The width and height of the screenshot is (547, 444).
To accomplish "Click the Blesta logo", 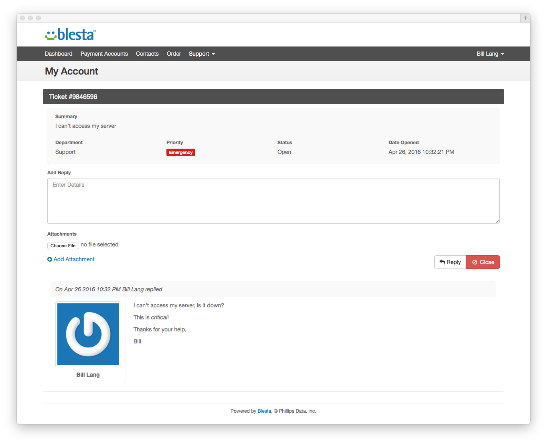I will pos(71,34).
